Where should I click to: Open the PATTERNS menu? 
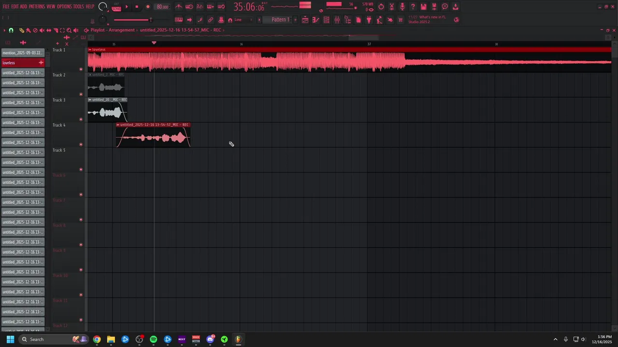[x=37, y=7]
